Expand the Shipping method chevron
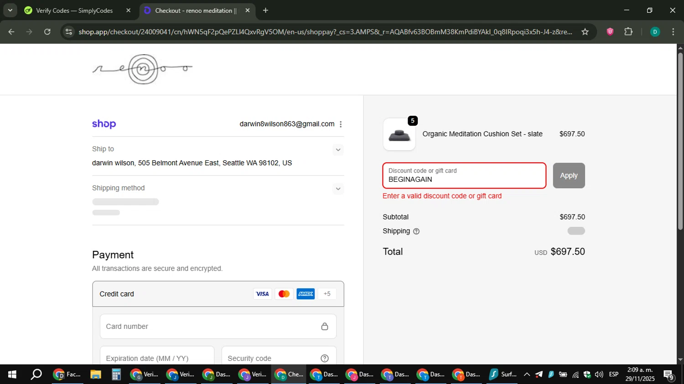The height and width of the screenshot is (384, 684). [338, 189]
